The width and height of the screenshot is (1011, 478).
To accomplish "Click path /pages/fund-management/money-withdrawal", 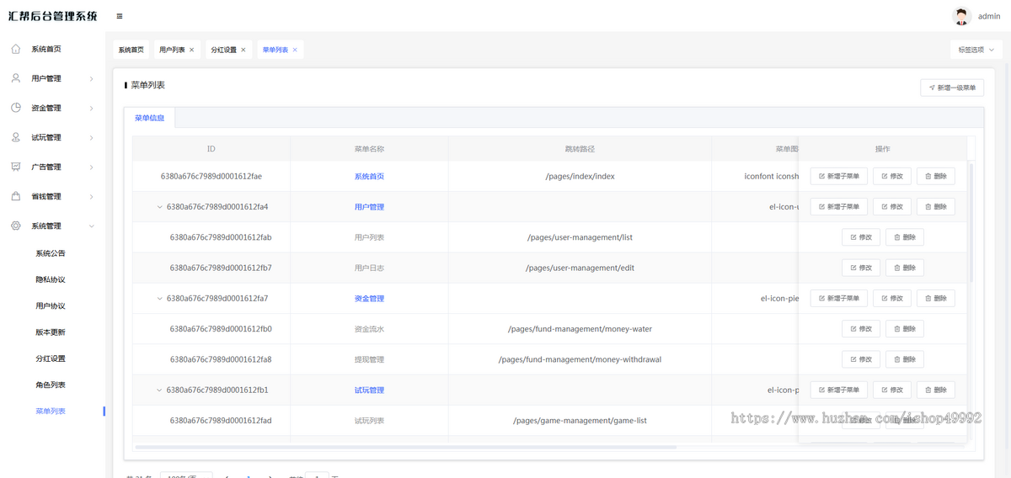I will coord(580,359).
